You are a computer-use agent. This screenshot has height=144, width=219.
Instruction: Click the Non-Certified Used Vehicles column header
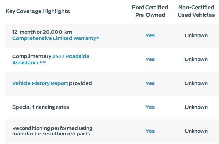196,11
